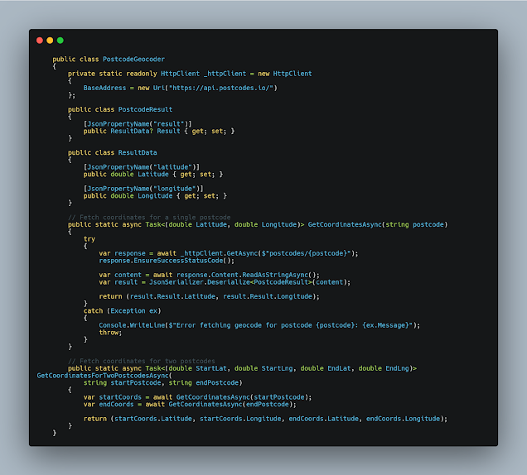The height and width of the screenshot is (475, 527).
Task: Click GetCoordinatesForTwoPostcodesAsync method name
Action: tap(103, 376)
